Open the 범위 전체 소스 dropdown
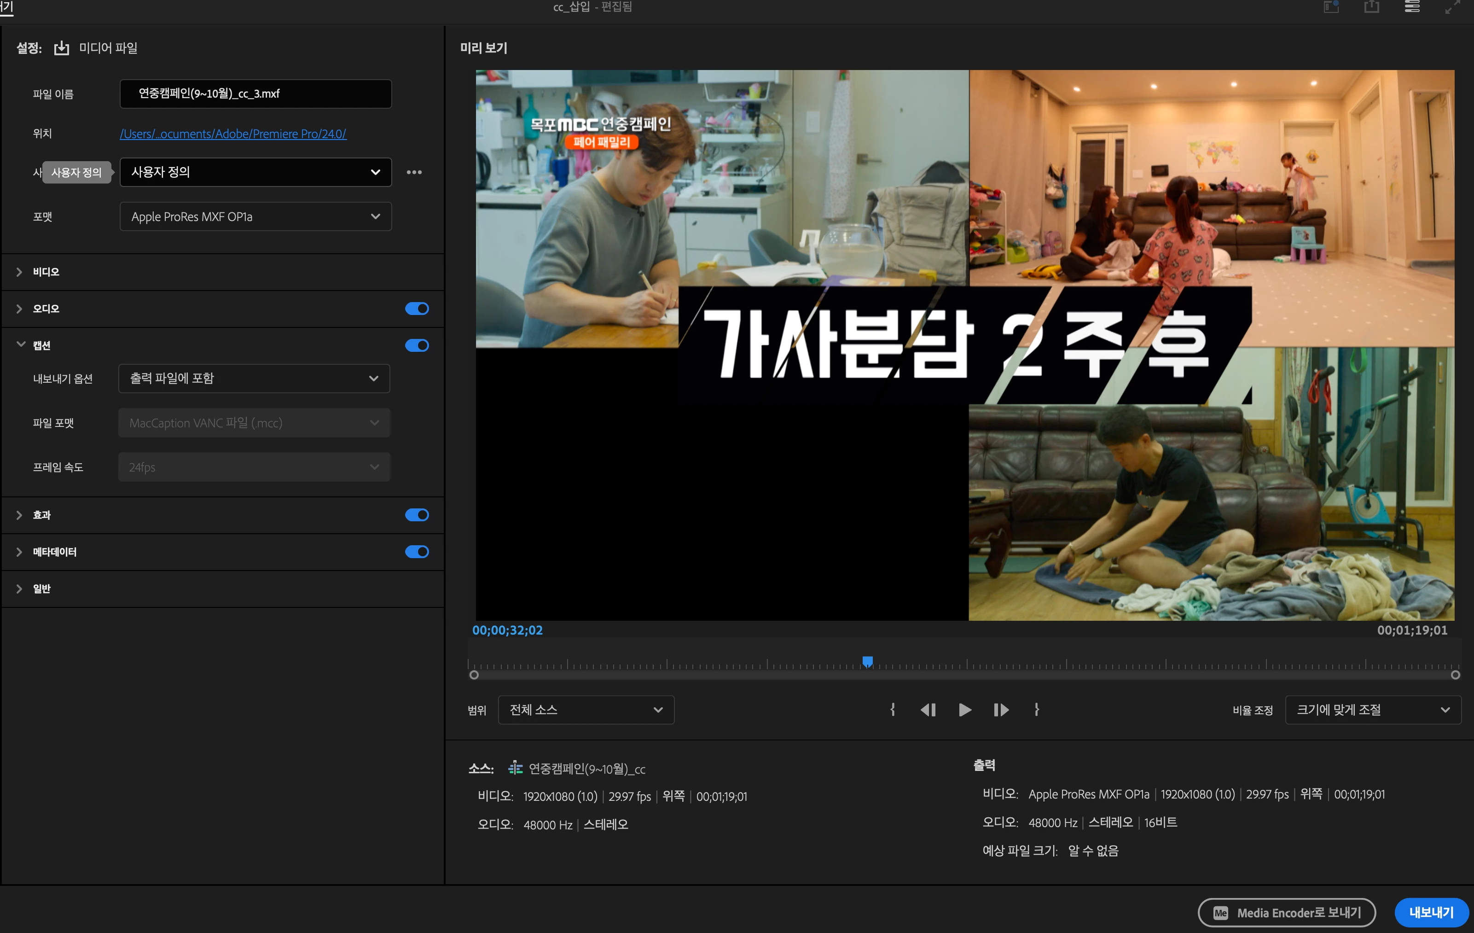 (586, 710)
